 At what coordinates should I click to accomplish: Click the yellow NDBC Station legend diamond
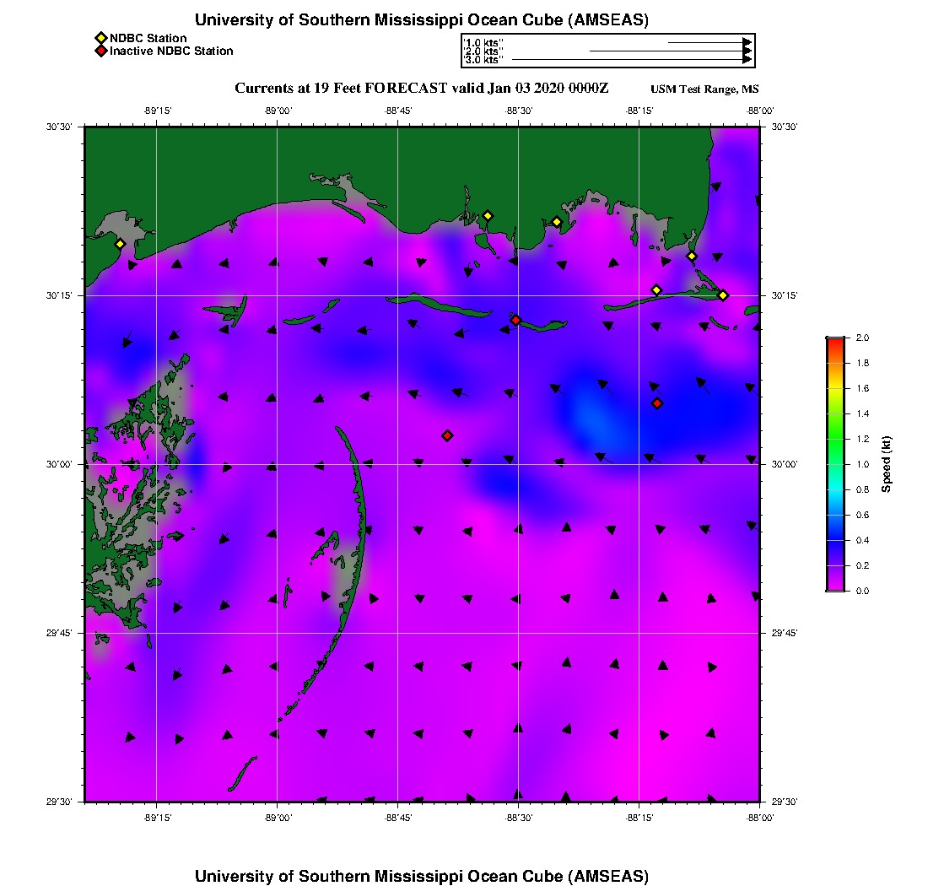(100, 39)
